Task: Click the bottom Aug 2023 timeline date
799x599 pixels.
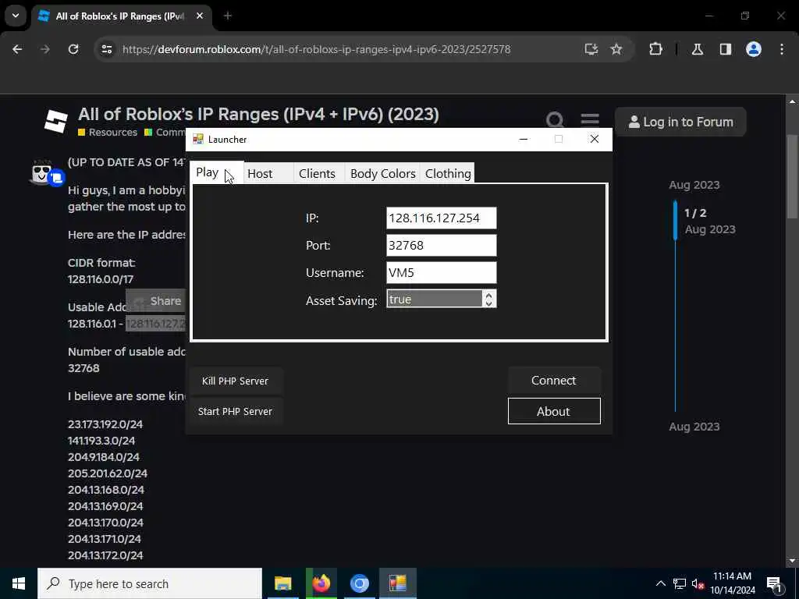Action: pyautogui.click(x=694, y=427)
